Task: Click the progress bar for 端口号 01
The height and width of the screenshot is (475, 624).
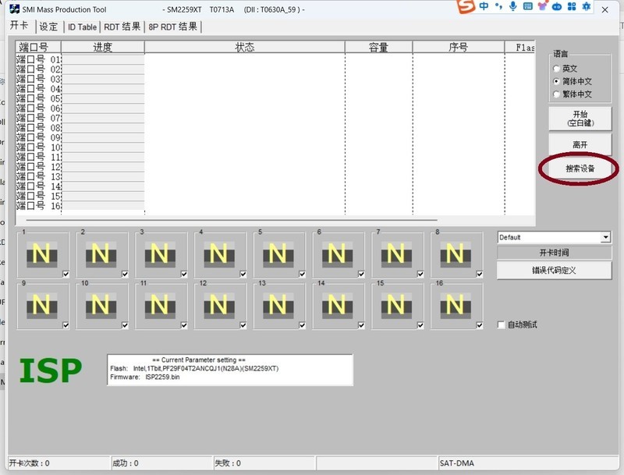Action: [103, 59]
